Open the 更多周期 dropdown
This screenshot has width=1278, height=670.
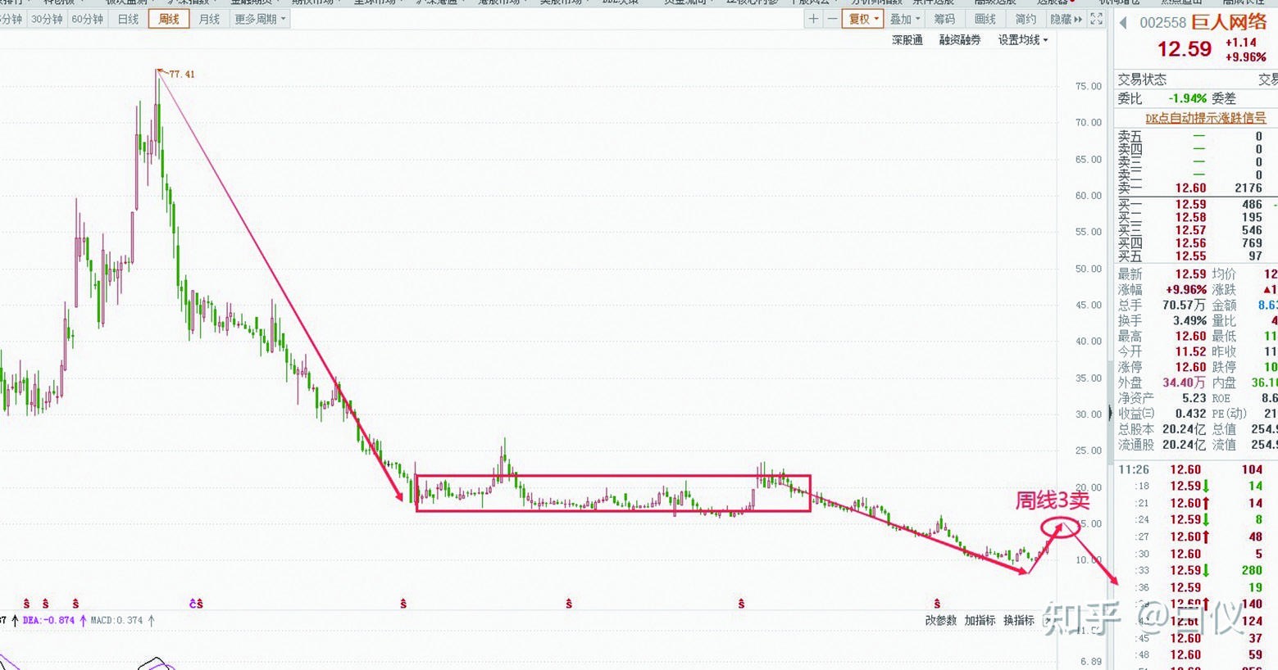tap(260, 19)
